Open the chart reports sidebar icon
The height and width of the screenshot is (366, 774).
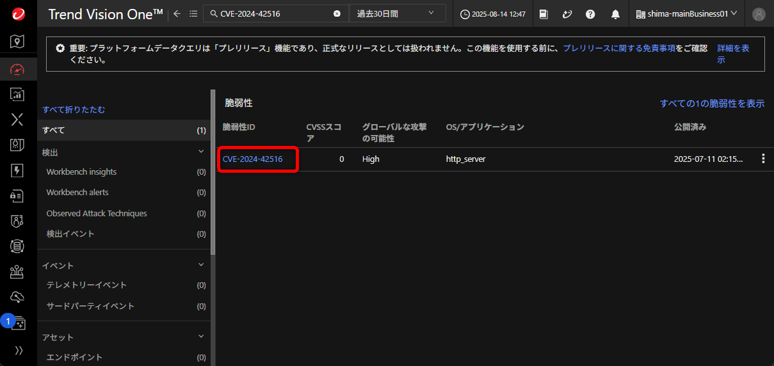pos(18,94)
